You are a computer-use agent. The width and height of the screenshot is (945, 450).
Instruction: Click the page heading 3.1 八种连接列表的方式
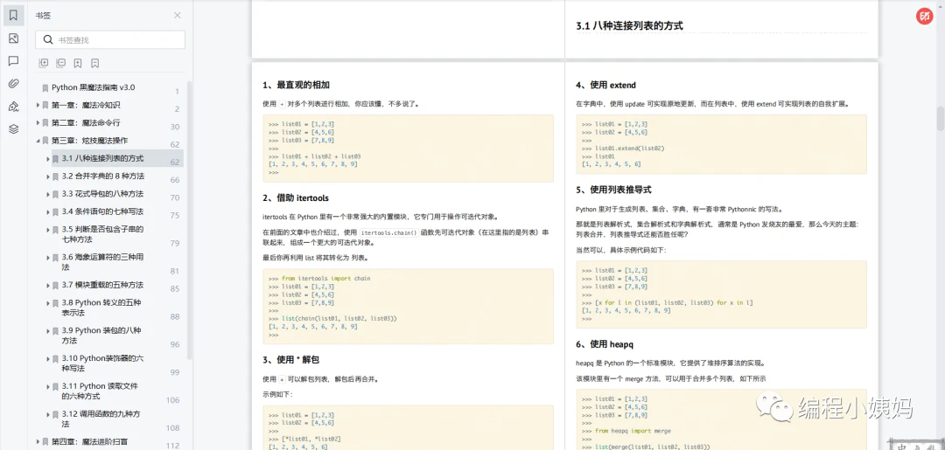630,26
